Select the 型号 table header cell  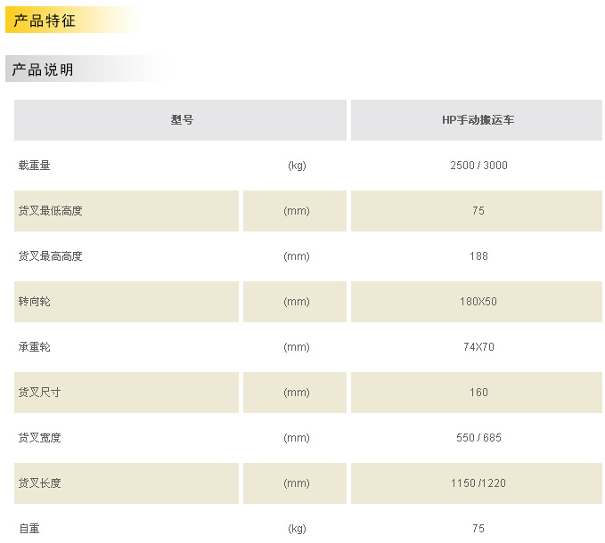(x=180, y=120)
